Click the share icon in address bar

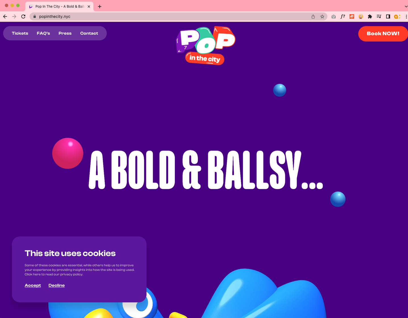(313, 16)
